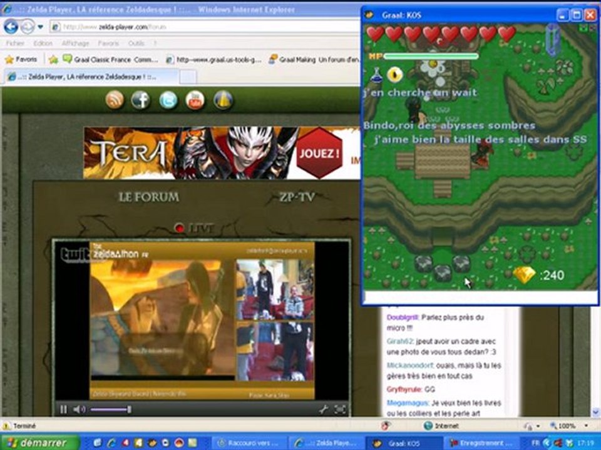Click the Graal: KOS window title icon

pos(370,15)
